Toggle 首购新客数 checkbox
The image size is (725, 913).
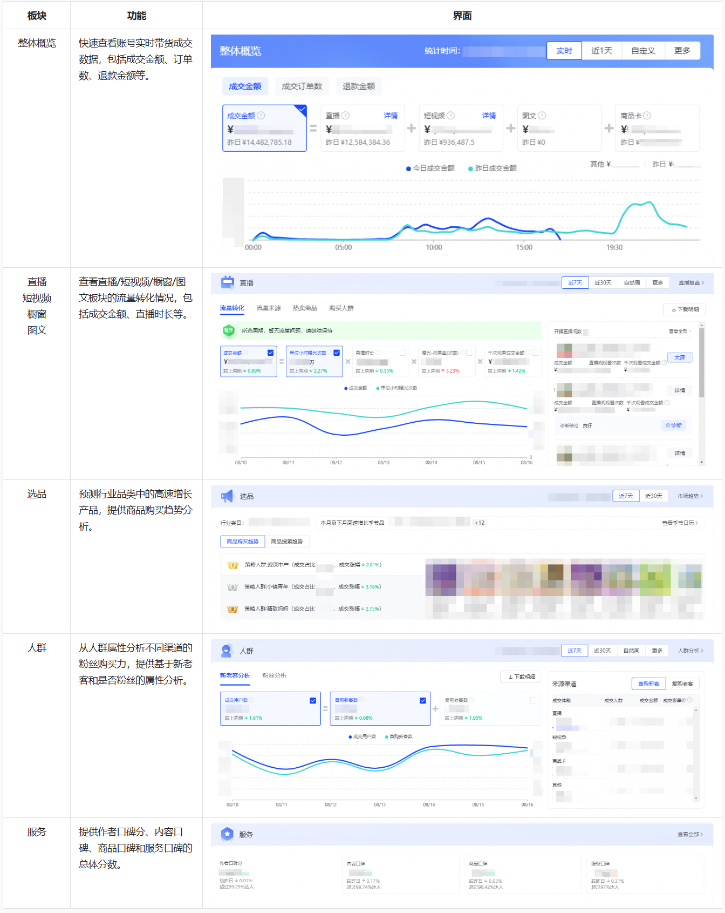[x=423, y=700]
